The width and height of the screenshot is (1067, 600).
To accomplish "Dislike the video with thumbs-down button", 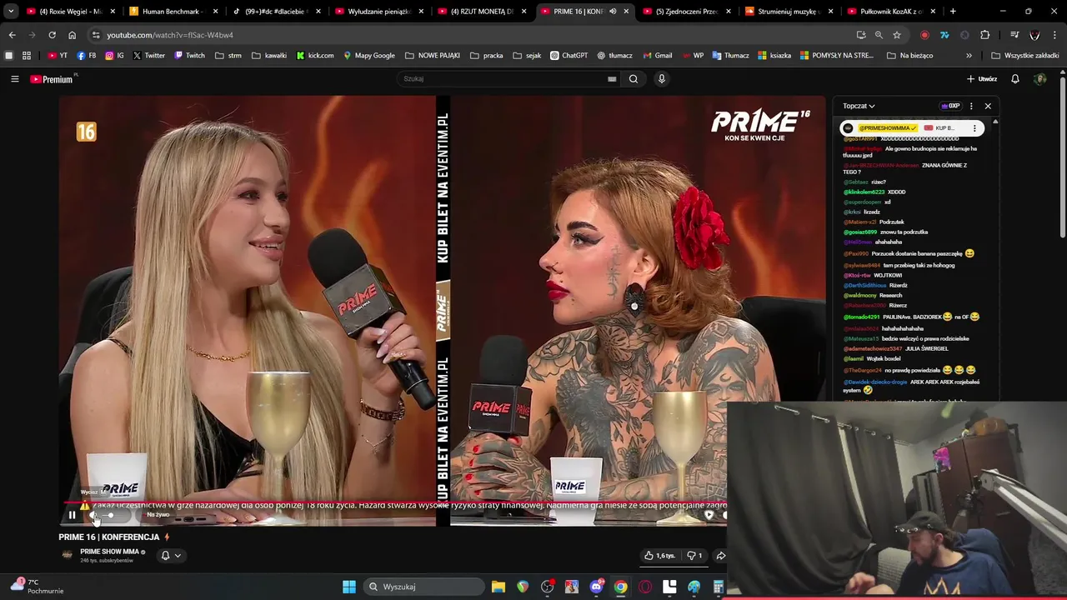I will coord(694,556).
